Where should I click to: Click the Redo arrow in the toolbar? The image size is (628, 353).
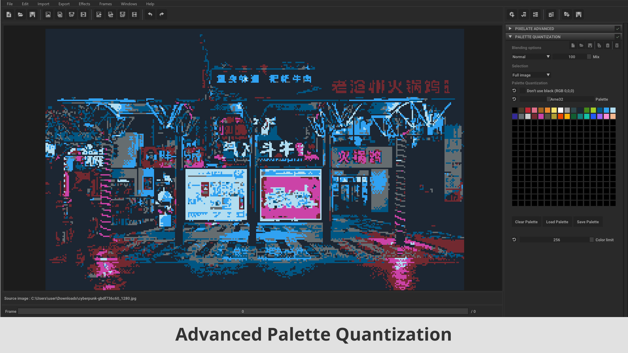[162, 14]
